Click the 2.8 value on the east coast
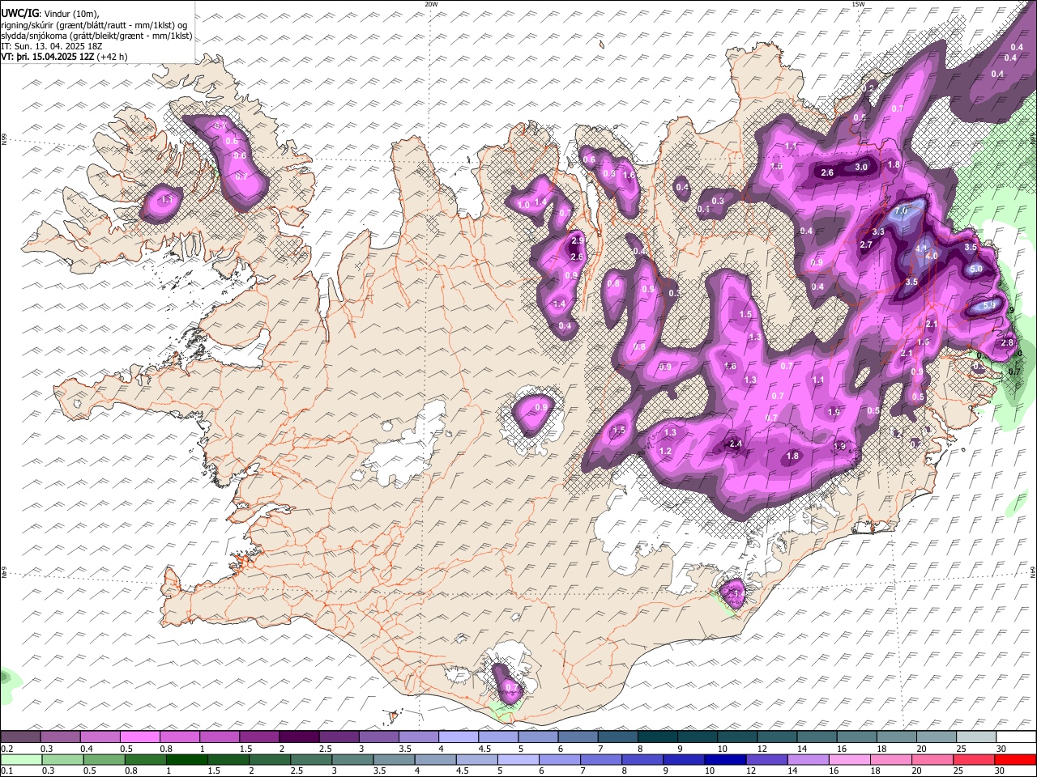1037x777 pixels. point(1007,343)
